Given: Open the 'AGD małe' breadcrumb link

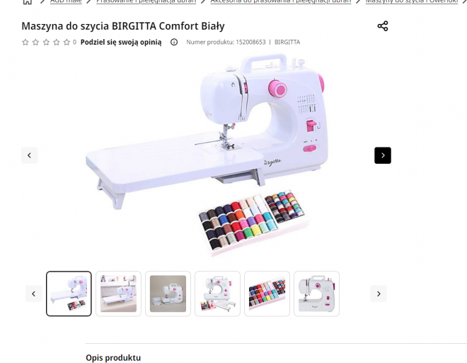Looking at the screenshot, I should [x=66, y=1].
